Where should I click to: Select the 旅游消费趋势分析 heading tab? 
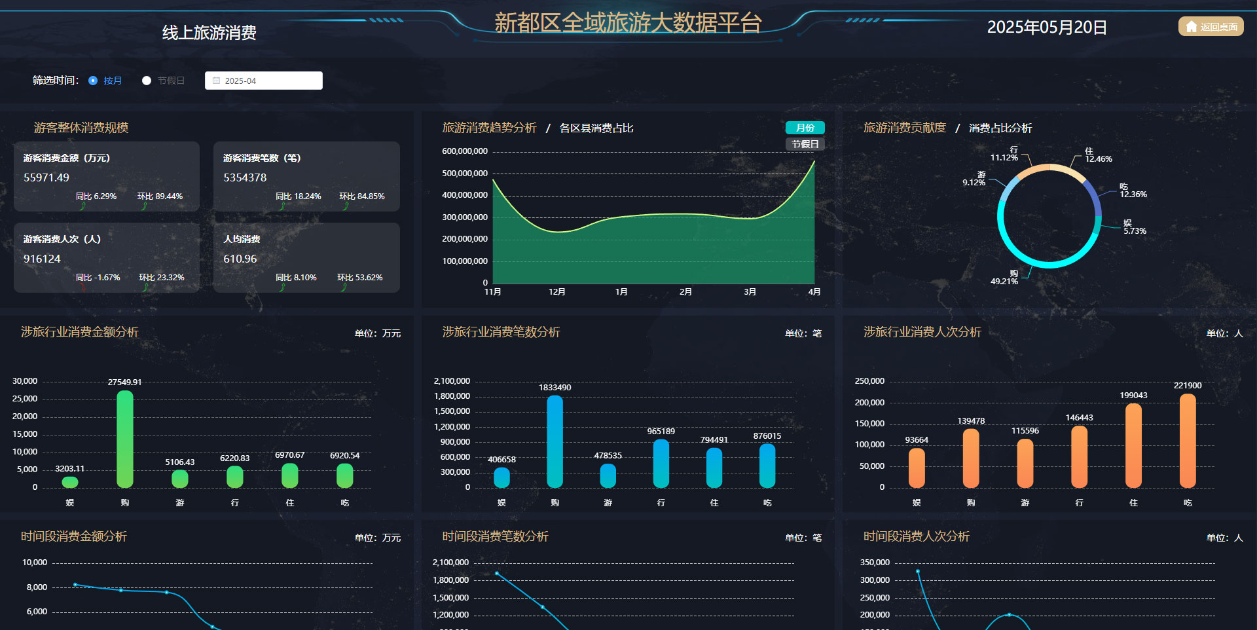pos(489,128)
